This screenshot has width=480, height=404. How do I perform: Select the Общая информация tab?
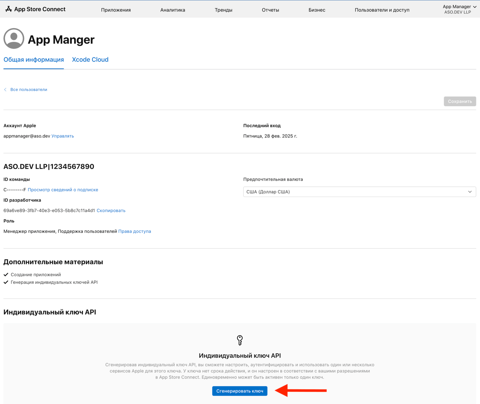[x=34, y=60]
